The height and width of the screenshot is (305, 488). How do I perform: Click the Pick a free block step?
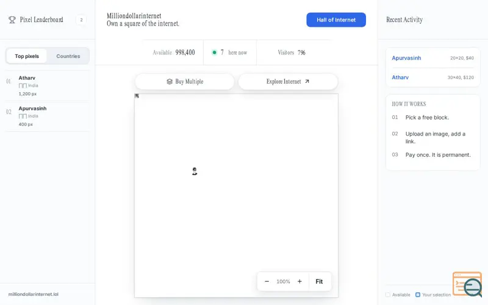point(427,117)
